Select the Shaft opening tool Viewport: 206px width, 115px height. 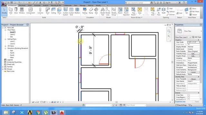tap(164, 11)
